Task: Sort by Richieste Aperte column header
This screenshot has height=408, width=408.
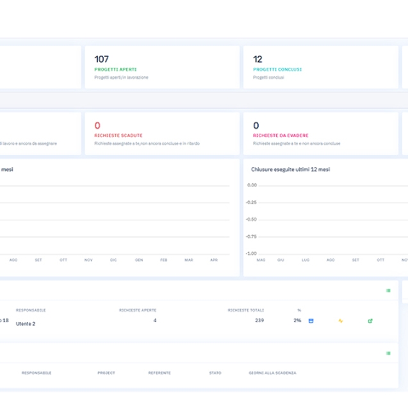Action: [138, 310]
